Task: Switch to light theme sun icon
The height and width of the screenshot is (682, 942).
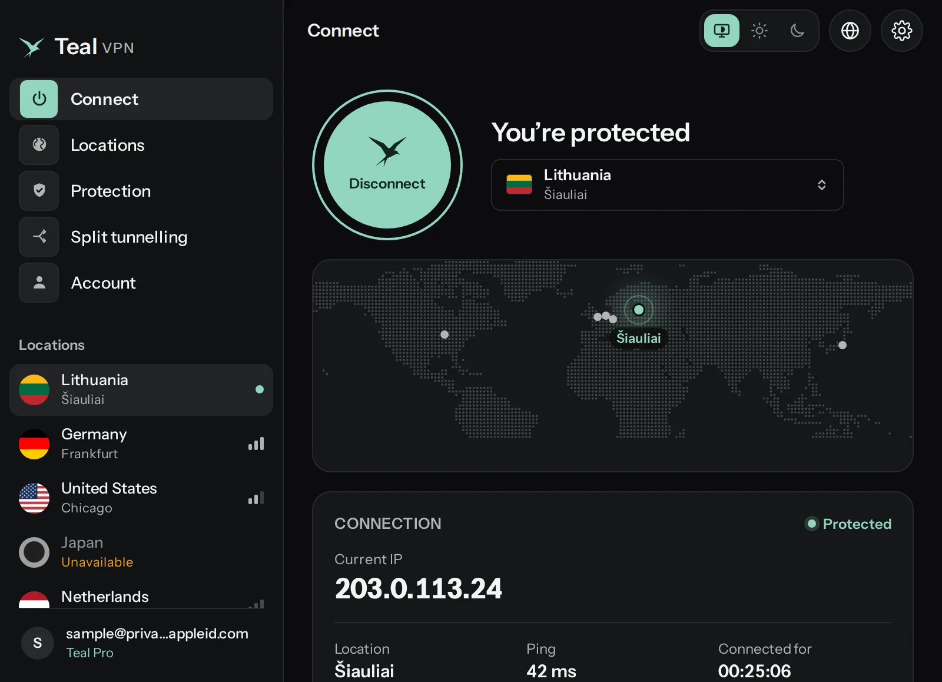Action: 759,31
